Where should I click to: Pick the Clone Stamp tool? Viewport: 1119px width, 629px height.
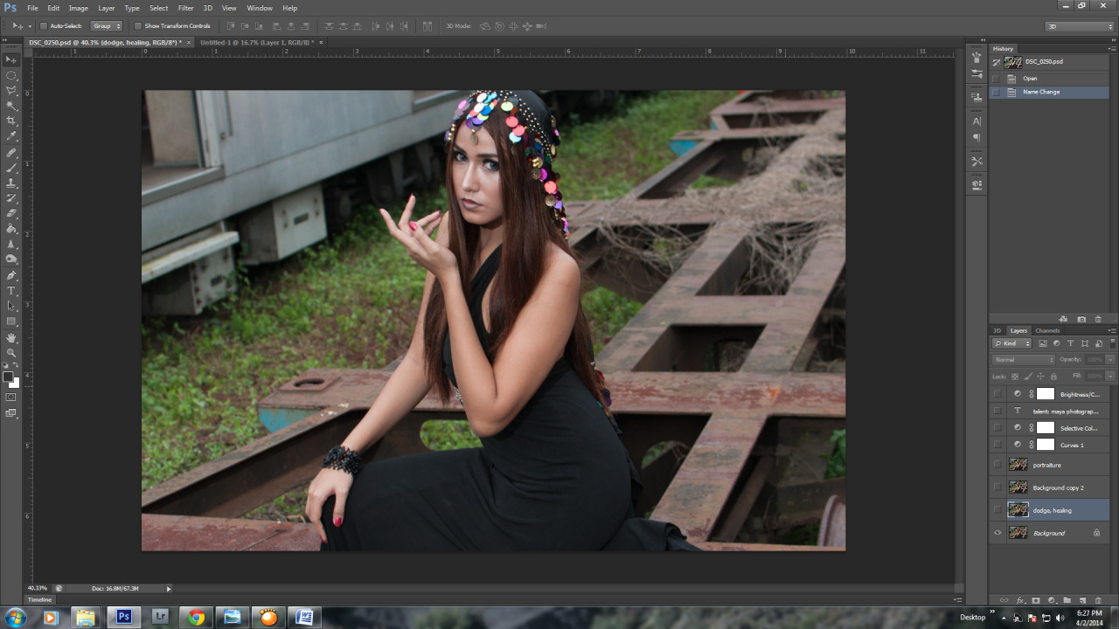click(x=11, y=183)
